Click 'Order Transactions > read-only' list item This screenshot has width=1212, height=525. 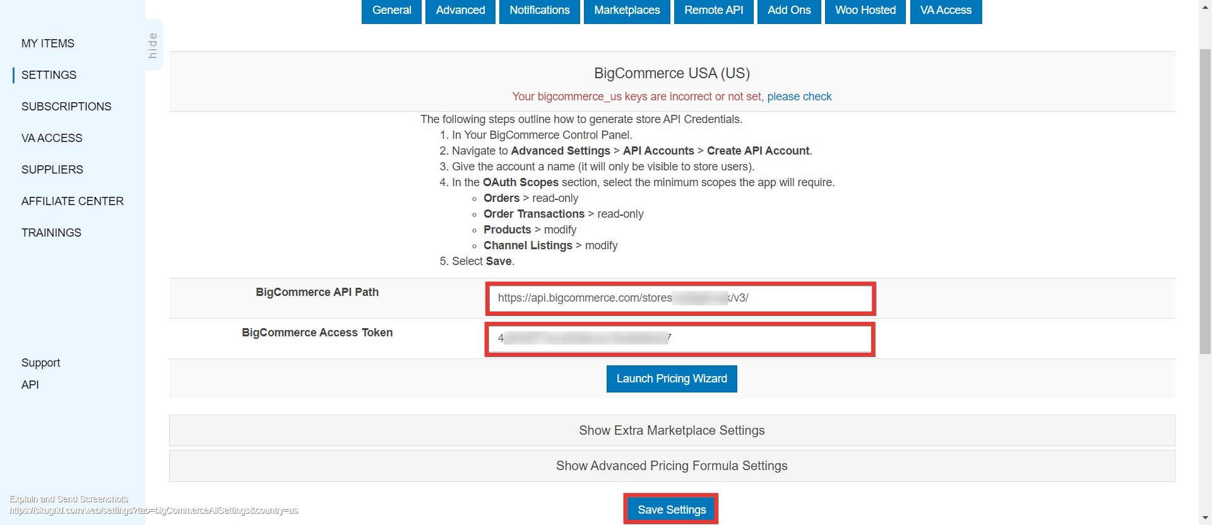coord(564,214)
